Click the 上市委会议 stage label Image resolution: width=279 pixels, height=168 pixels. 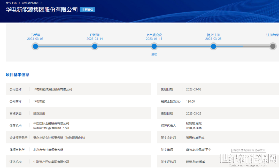154,35
